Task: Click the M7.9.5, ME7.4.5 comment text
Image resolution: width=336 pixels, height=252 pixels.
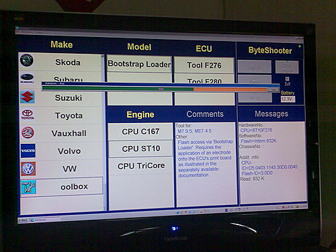Action: coord(194,131)
